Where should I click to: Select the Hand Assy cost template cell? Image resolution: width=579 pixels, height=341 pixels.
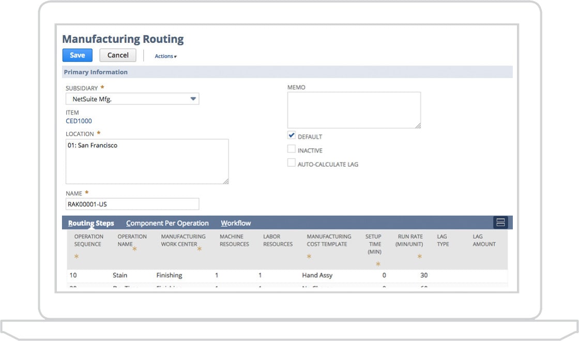coord(317,275)
